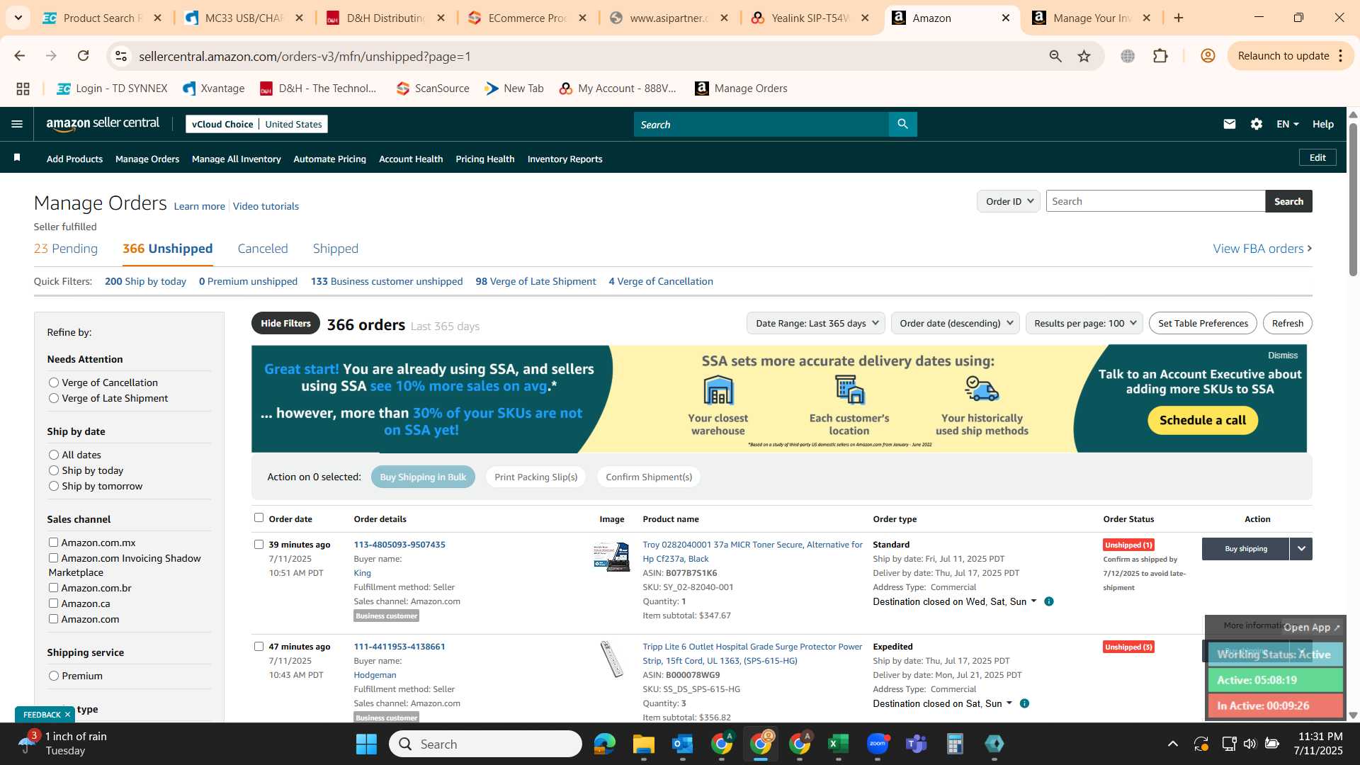
Task: Open Date Range Last 365 days dropdown
Action: click(816, 323)
